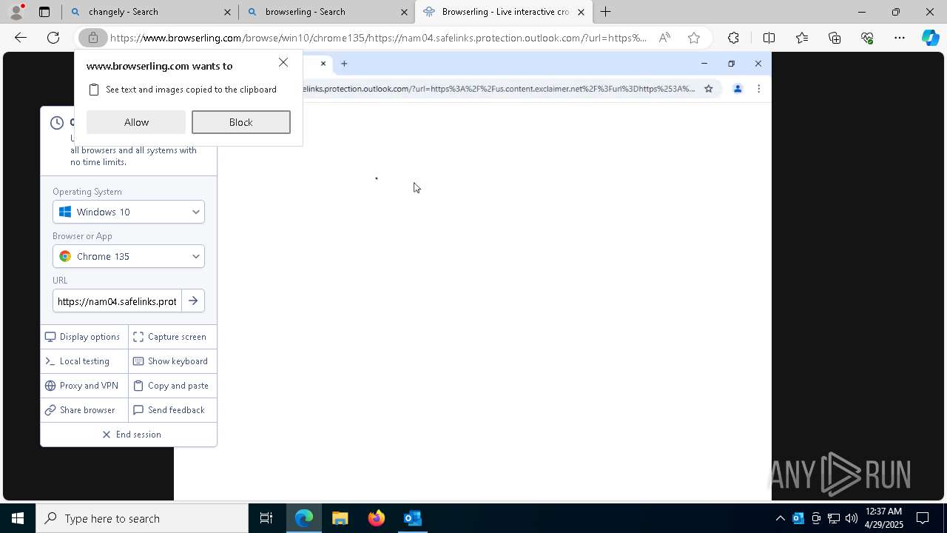The image size is (947, 533).
Task: Open Local testing
Action: point(84,361)
